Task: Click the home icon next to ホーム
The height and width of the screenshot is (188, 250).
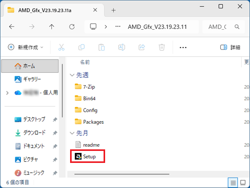Action: (18, 66)
